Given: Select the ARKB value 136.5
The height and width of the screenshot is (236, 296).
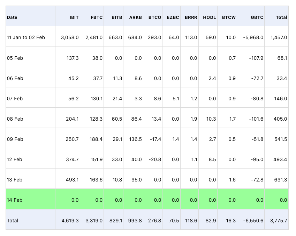Looking at the screenshot, I should [x=135, y=139].
